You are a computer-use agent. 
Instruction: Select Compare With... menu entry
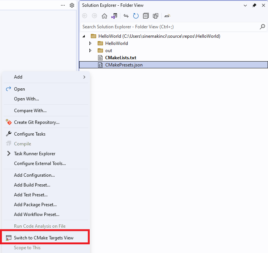pos(46,111)
